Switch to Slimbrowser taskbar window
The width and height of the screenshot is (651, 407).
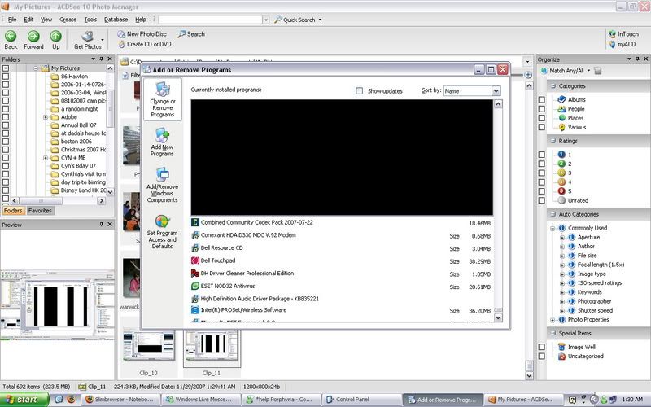click(121, 400)
